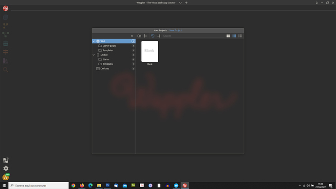Open Adobe Acrobat from the taskbar
The image size is (336, 189).
pos(142,186)
